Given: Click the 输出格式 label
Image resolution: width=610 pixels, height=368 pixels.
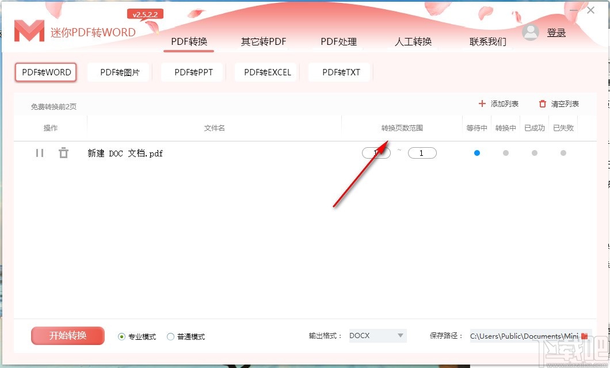Looking at the screenshot, I should click(x=325, y=336).
